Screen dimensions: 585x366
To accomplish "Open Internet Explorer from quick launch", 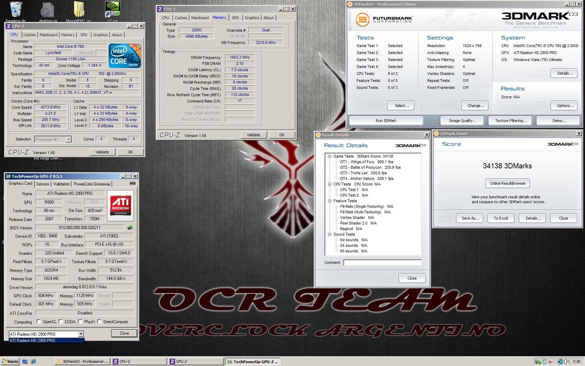I will [34, 361].
